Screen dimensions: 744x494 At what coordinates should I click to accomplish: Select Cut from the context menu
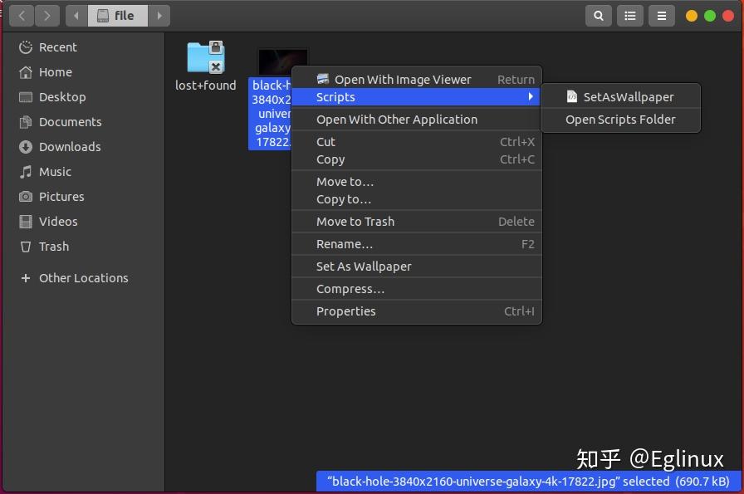pos(325,141)
